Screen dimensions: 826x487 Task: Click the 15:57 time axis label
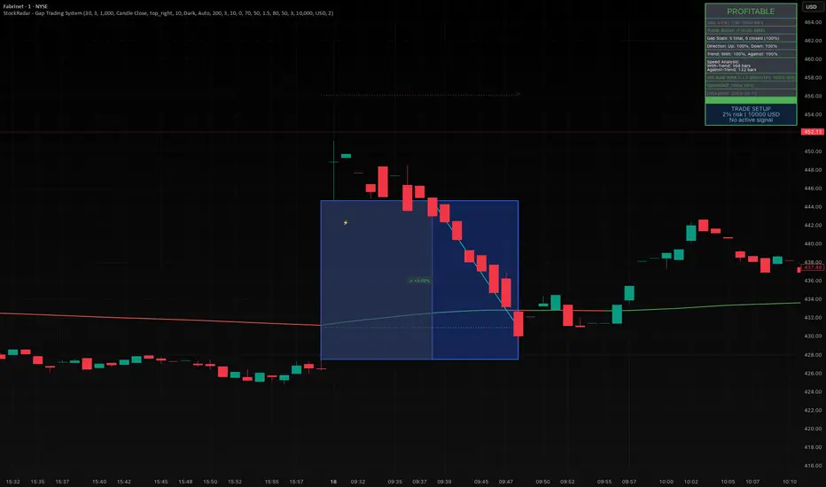coord(297,482)
